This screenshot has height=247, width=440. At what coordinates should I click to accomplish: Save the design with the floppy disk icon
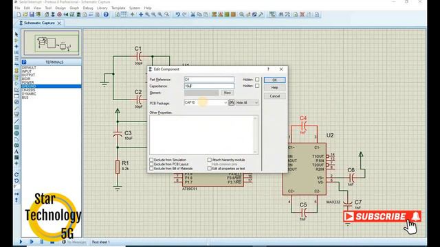32,14
